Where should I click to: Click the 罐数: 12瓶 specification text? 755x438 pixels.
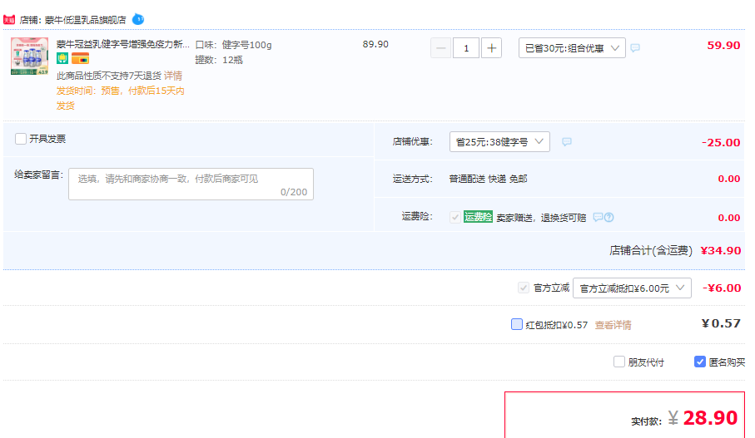point(219,60)
